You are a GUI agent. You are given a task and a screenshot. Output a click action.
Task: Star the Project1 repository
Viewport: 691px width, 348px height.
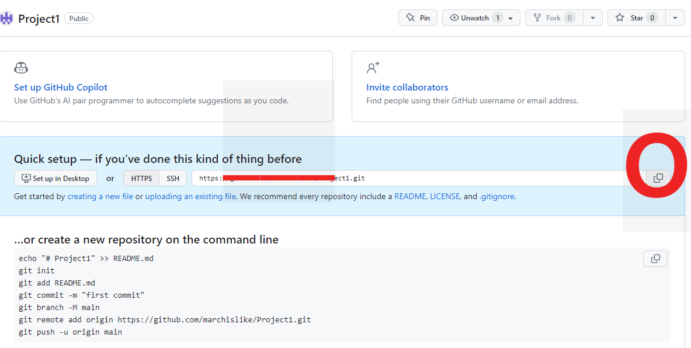coord(636,18)
